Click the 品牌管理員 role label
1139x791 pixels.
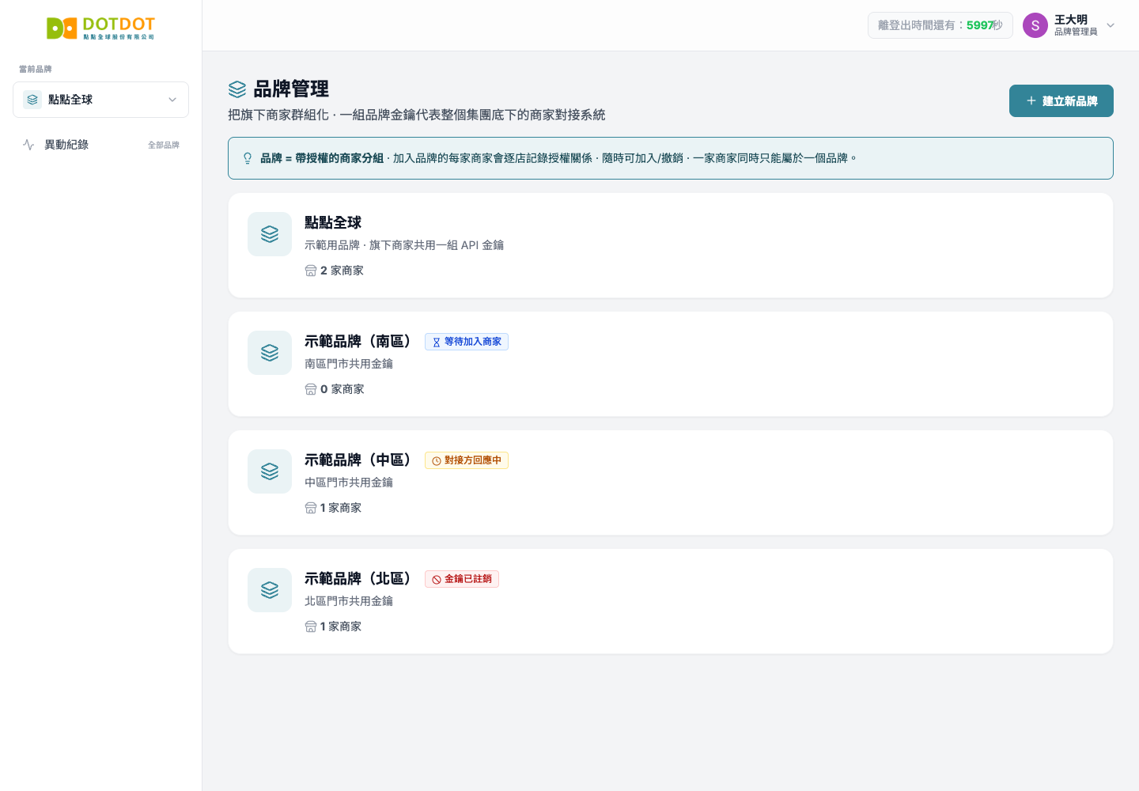(1076, 32)
